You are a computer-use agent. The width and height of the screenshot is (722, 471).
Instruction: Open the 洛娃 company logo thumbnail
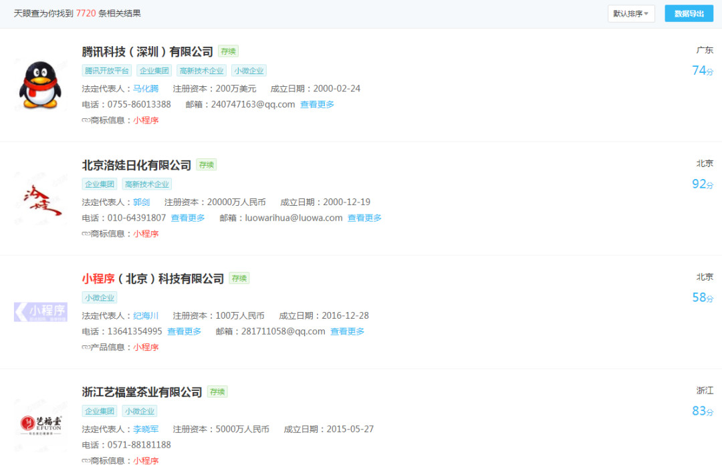(41, 200)
